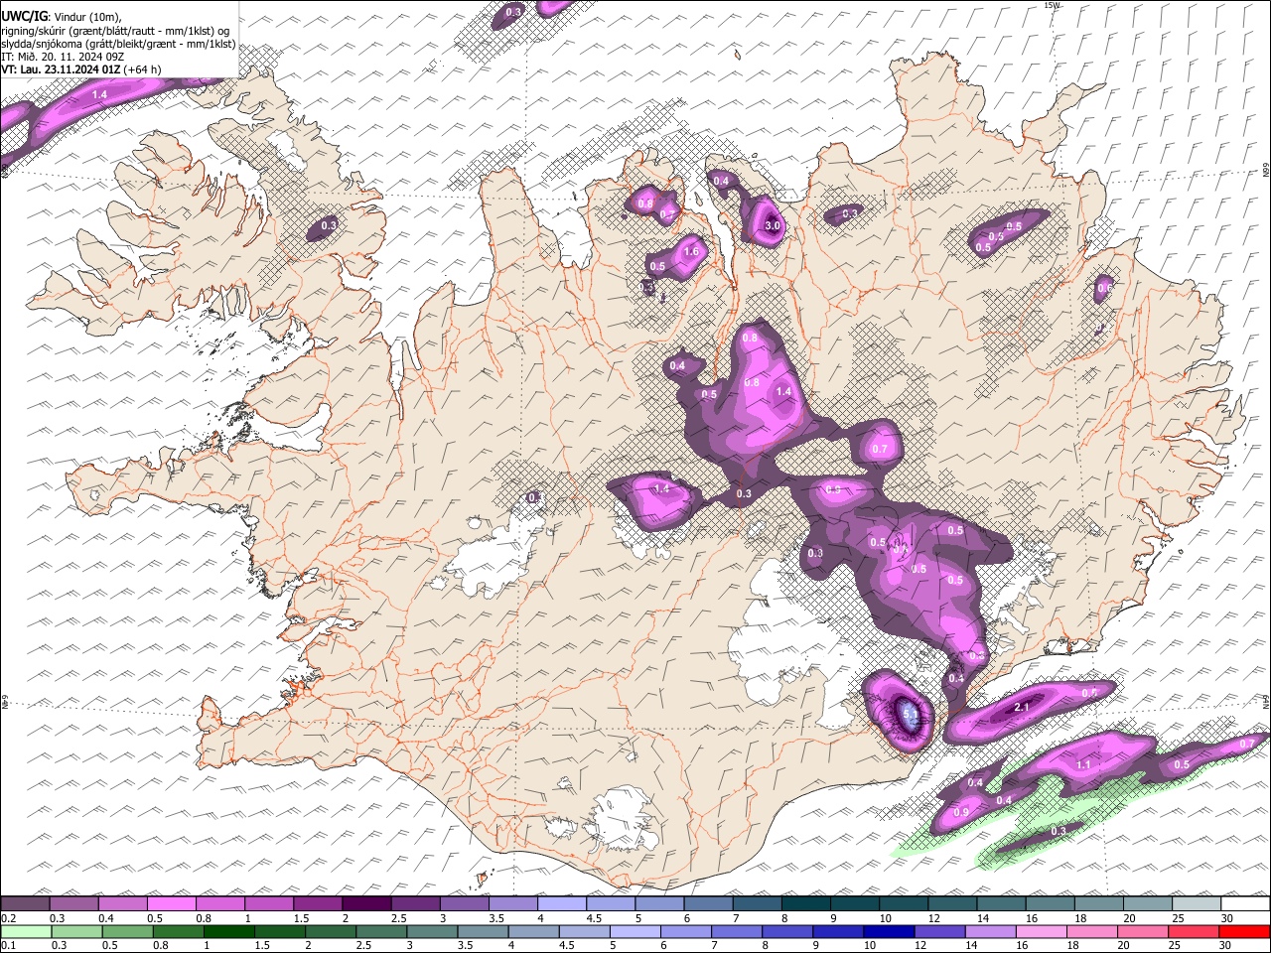1271x953 pixels.
Task: Click the dark teal swatch labeled 8 in upper legend
Action: pos(804,903)
